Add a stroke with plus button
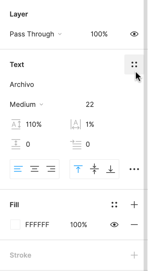This screenshot has height=271, width=148. click(134, 255)
